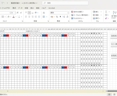
Task: Open the font color dropdown arrow
Action: pyautogui.click(x=16, y=17)
